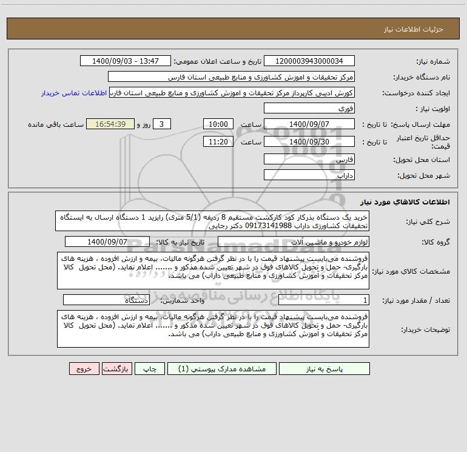This screenshot has height=452, width=467.
Task: Click the time field showing 10:00
Action: [x=218, y=124]
